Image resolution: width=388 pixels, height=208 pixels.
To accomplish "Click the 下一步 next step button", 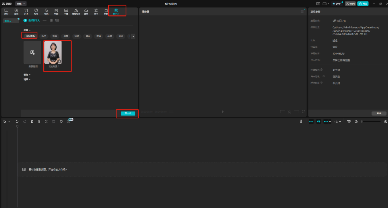I will [128, 113].
